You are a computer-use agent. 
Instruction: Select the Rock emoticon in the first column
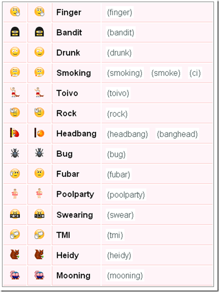15,112
